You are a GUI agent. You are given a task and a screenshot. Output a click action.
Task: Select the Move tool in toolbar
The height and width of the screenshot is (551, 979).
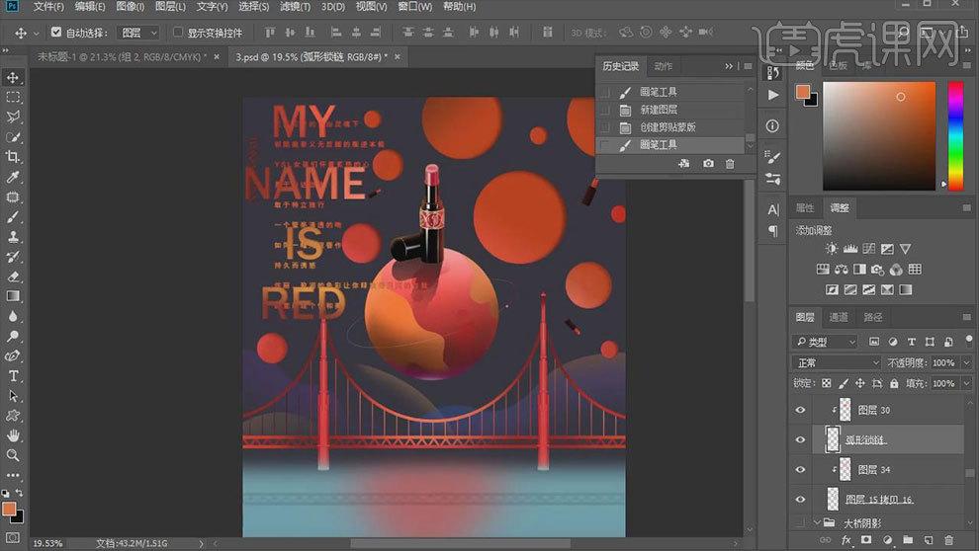click(14, 77)
